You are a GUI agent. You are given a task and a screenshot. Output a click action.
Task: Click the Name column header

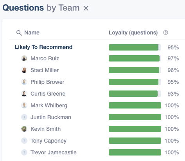pyautogui.click(x=32, y=33)
